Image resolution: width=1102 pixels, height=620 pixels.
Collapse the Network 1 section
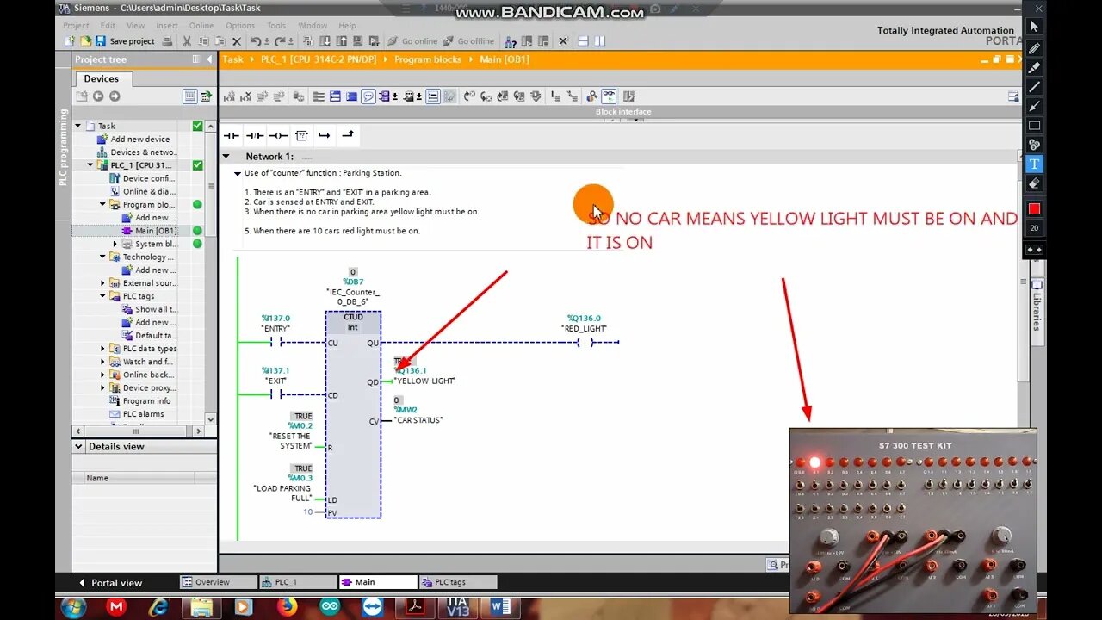(x=226, y=157)
